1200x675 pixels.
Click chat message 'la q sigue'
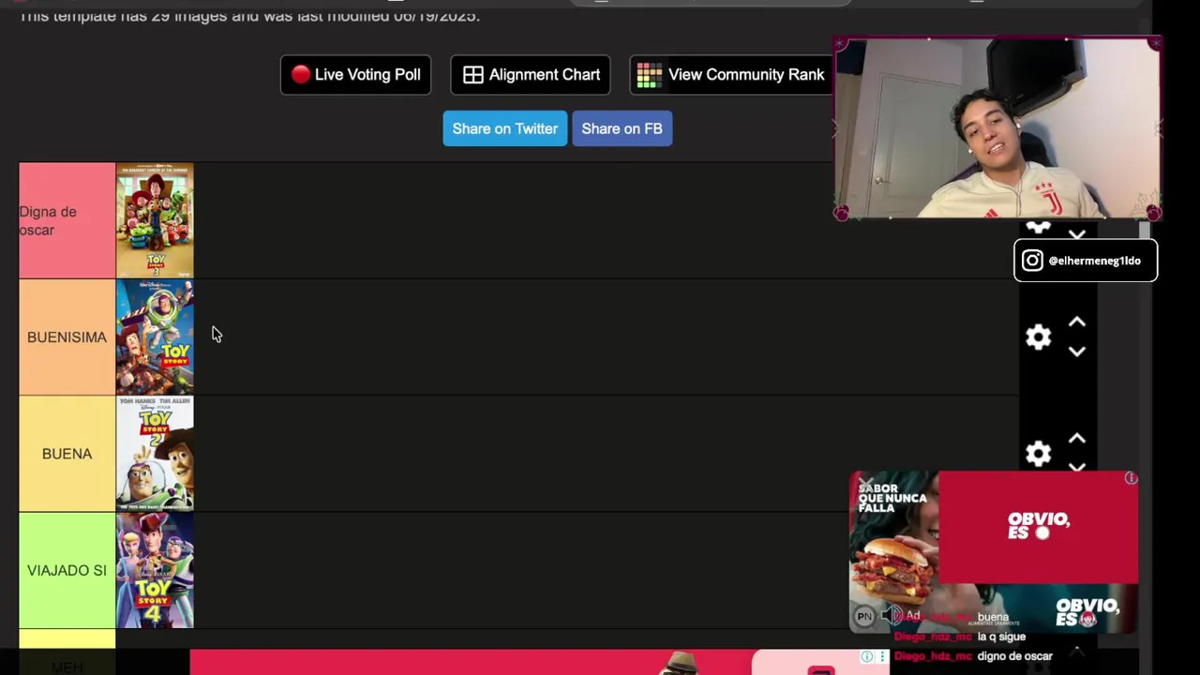[1001, 637]
